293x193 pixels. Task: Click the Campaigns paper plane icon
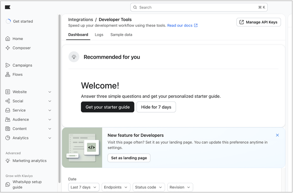point(8,65)
